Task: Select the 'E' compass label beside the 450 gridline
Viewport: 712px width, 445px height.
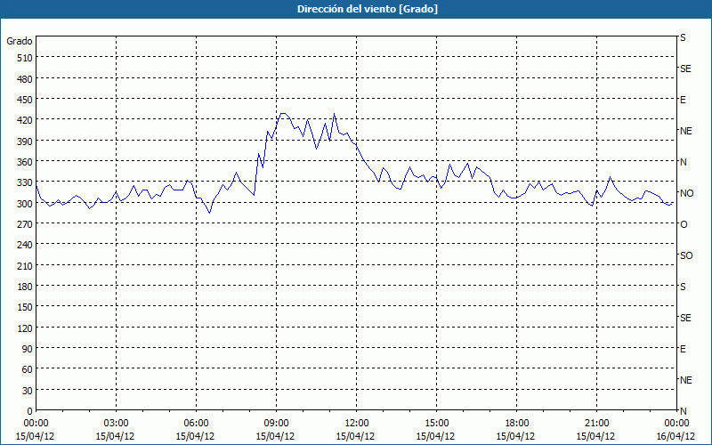Action: (x=683, y=100)
